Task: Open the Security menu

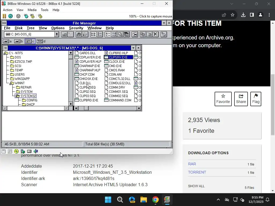Action: [76, 28]
